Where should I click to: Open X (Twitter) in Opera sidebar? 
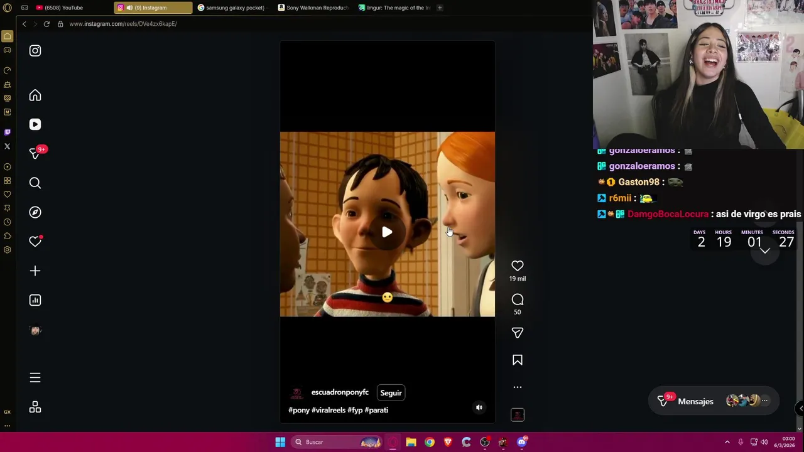tap(8, 146)
